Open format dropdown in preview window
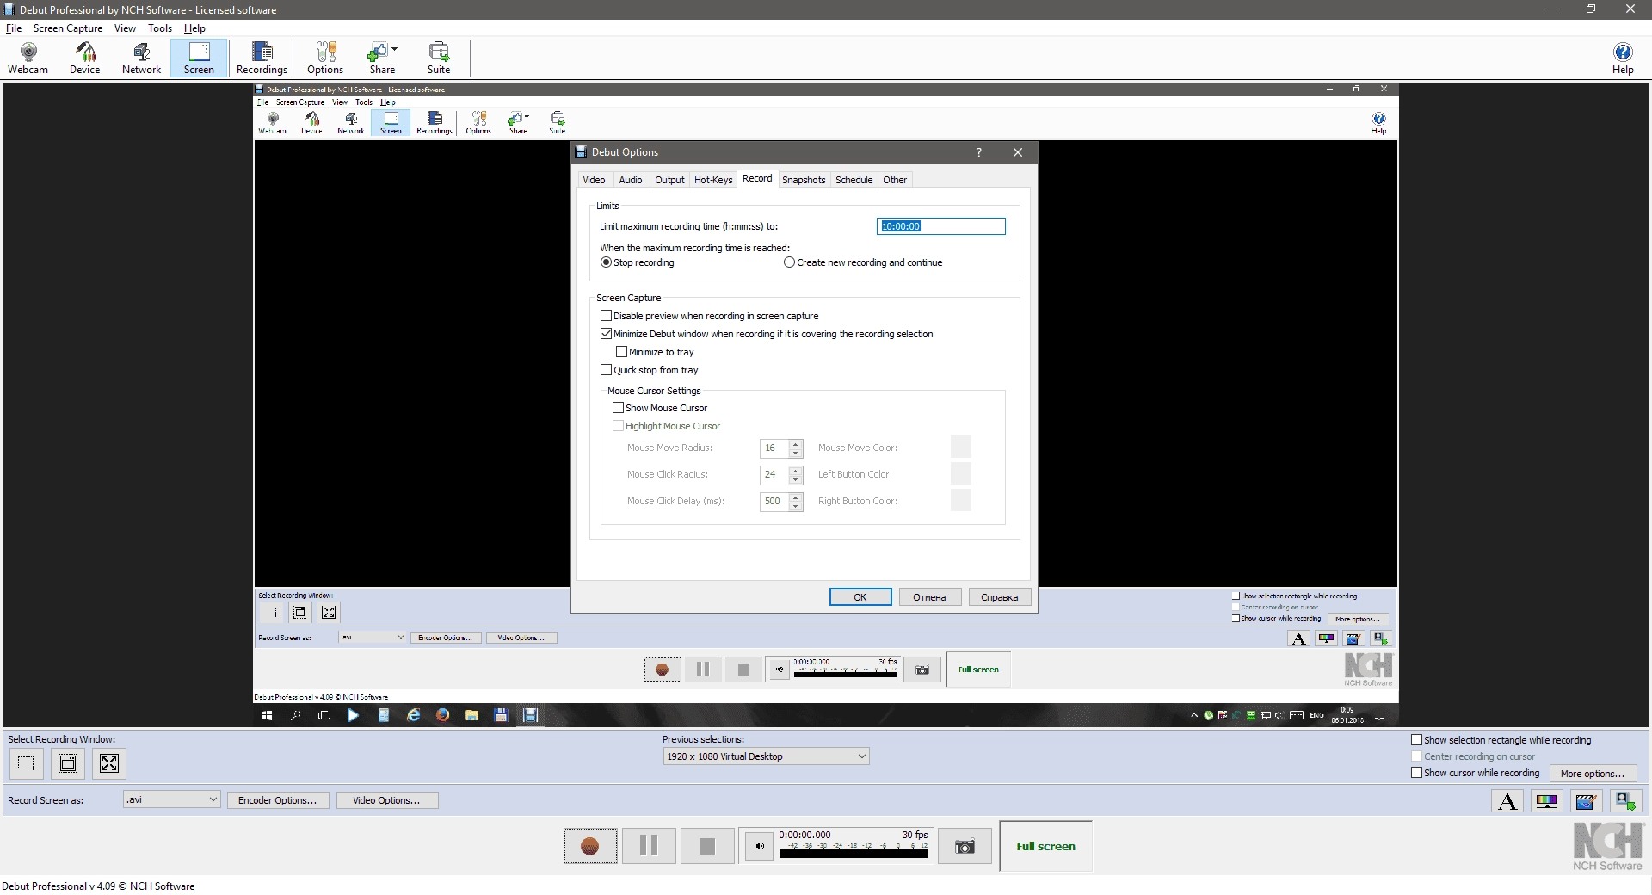The image size is (1652, 895). pyautogui.click(x=373, y=638)
